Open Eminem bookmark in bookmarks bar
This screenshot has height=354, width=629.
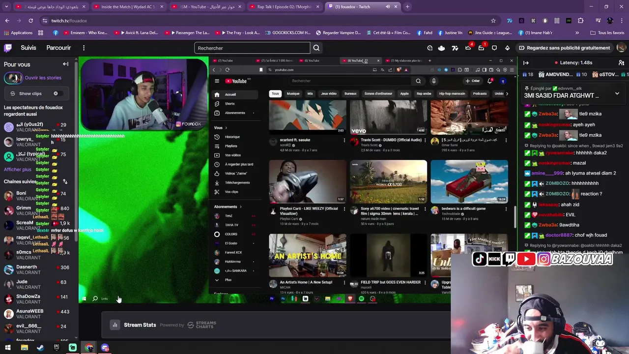[x=86, y=33]
